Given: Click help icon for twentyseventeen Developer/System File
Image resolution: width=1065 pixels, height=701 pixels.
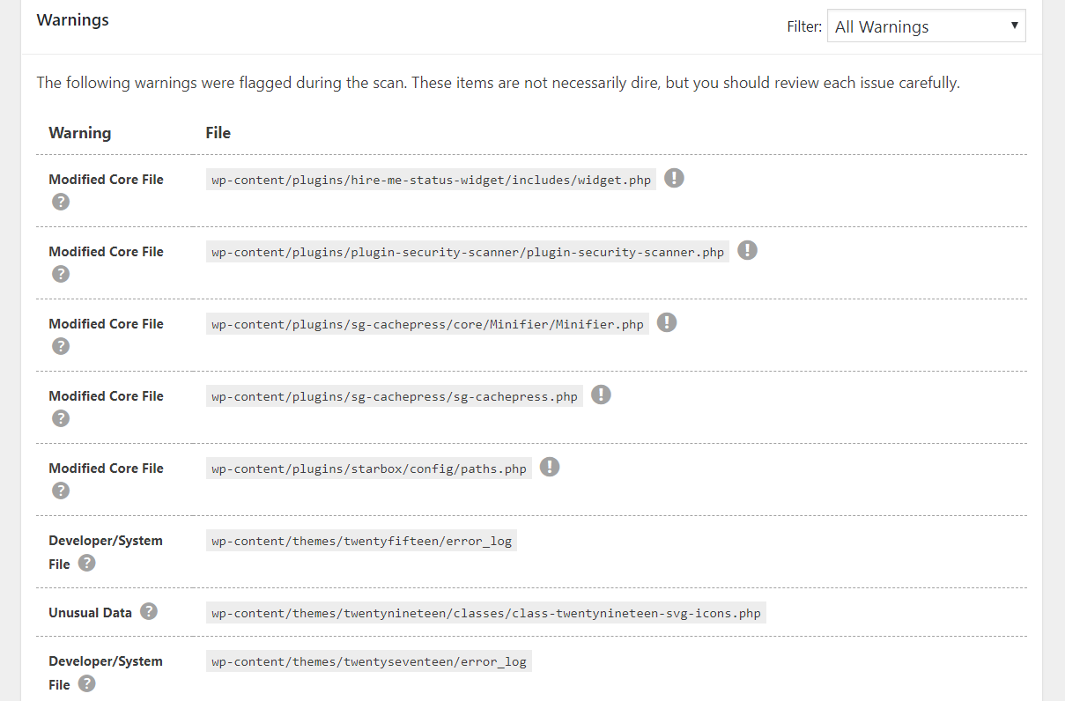Looking at the screenshot, I should (x=86, y=683).
